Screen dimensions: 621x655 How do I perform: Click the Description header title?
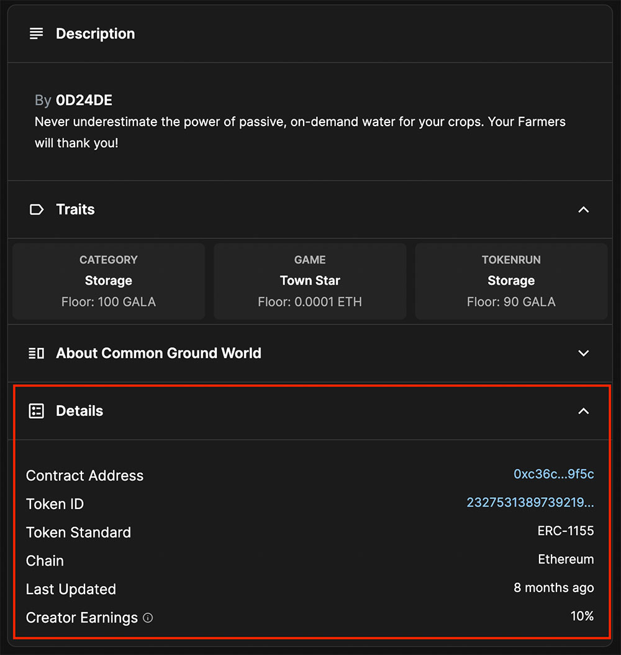[96, 34]
